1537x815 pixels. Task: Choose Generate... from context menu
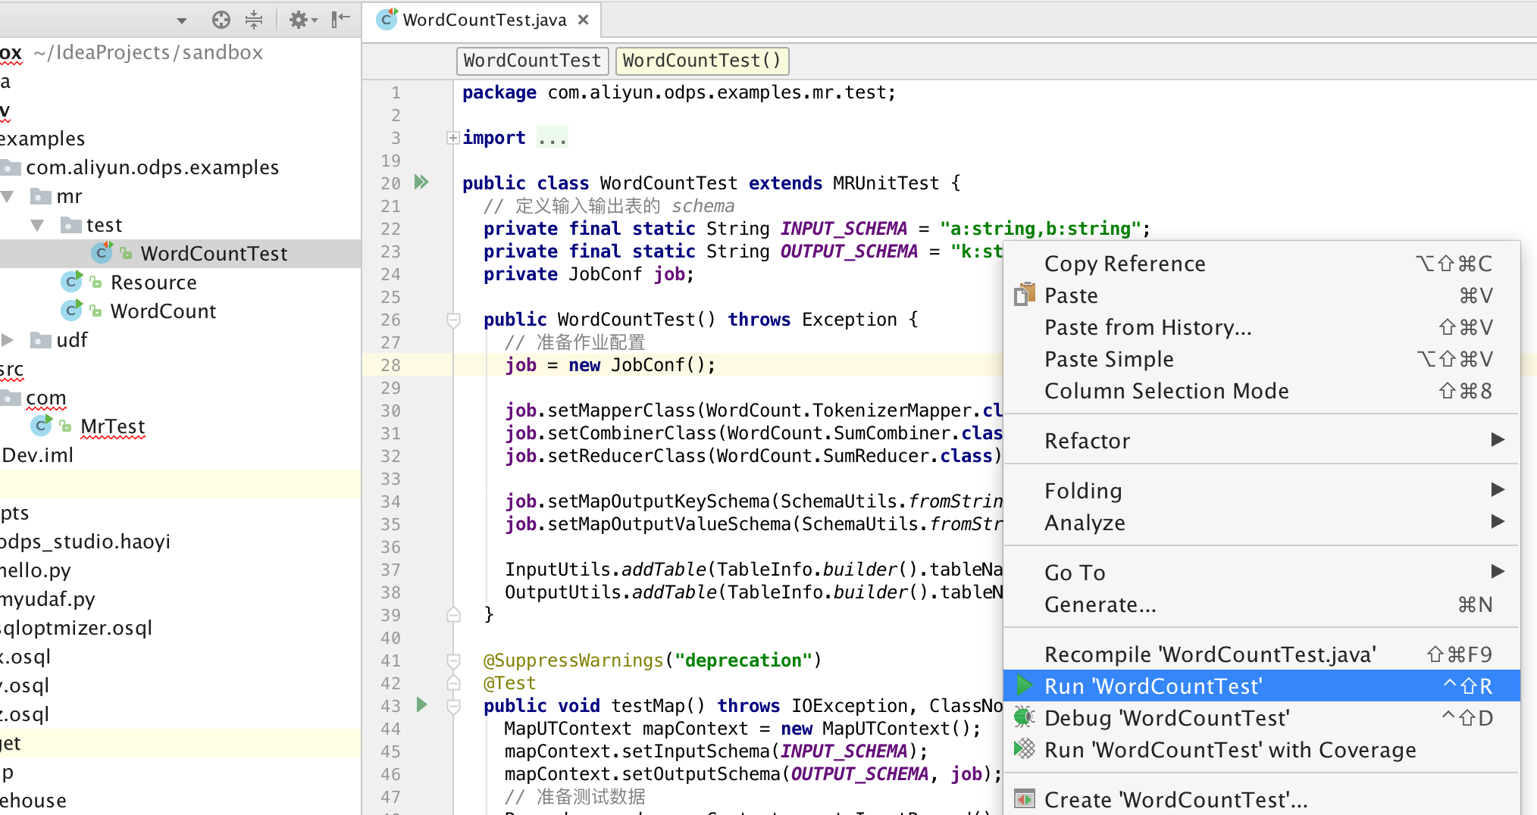point(1261,604)
